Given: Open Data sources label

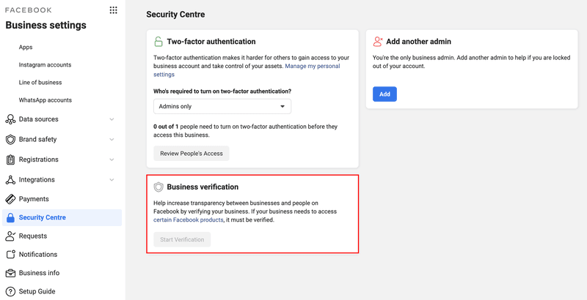Looking at the screenshot, I should tap(39, 119).
